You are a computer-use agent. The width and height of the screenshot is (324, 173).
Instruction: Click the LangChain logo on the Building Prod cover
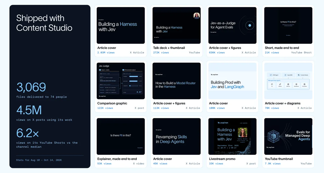click(x=214, y=75)
